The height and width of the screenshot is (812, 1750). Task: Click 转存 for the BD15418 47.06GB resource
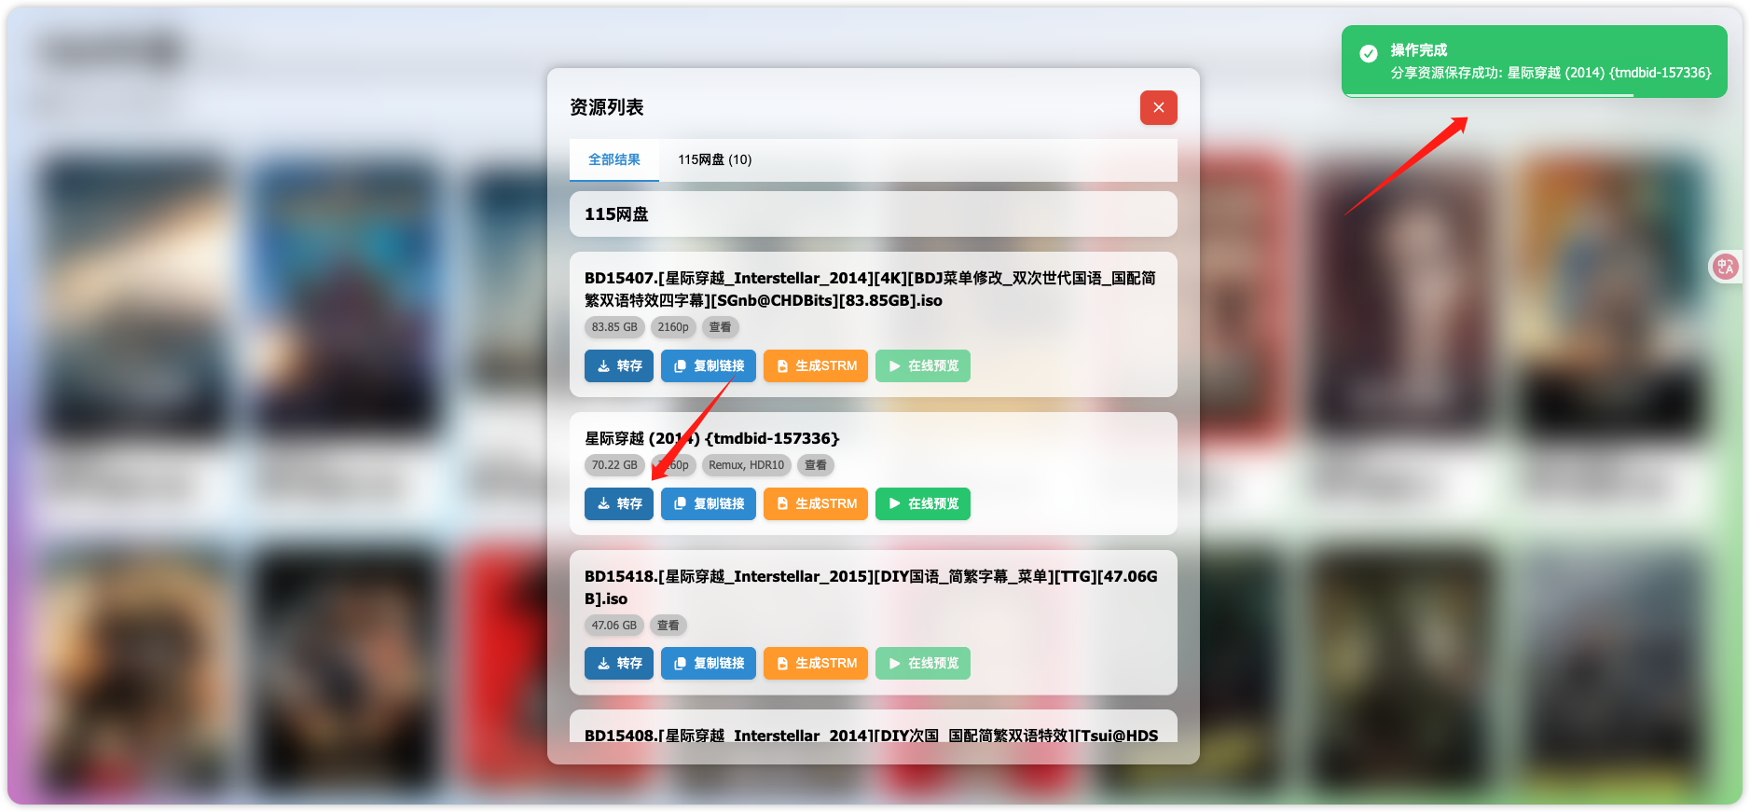pyautogui.click(x=619, y=664)
